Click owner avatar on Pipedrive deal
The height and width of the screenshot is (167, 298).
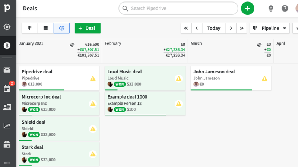24,84
